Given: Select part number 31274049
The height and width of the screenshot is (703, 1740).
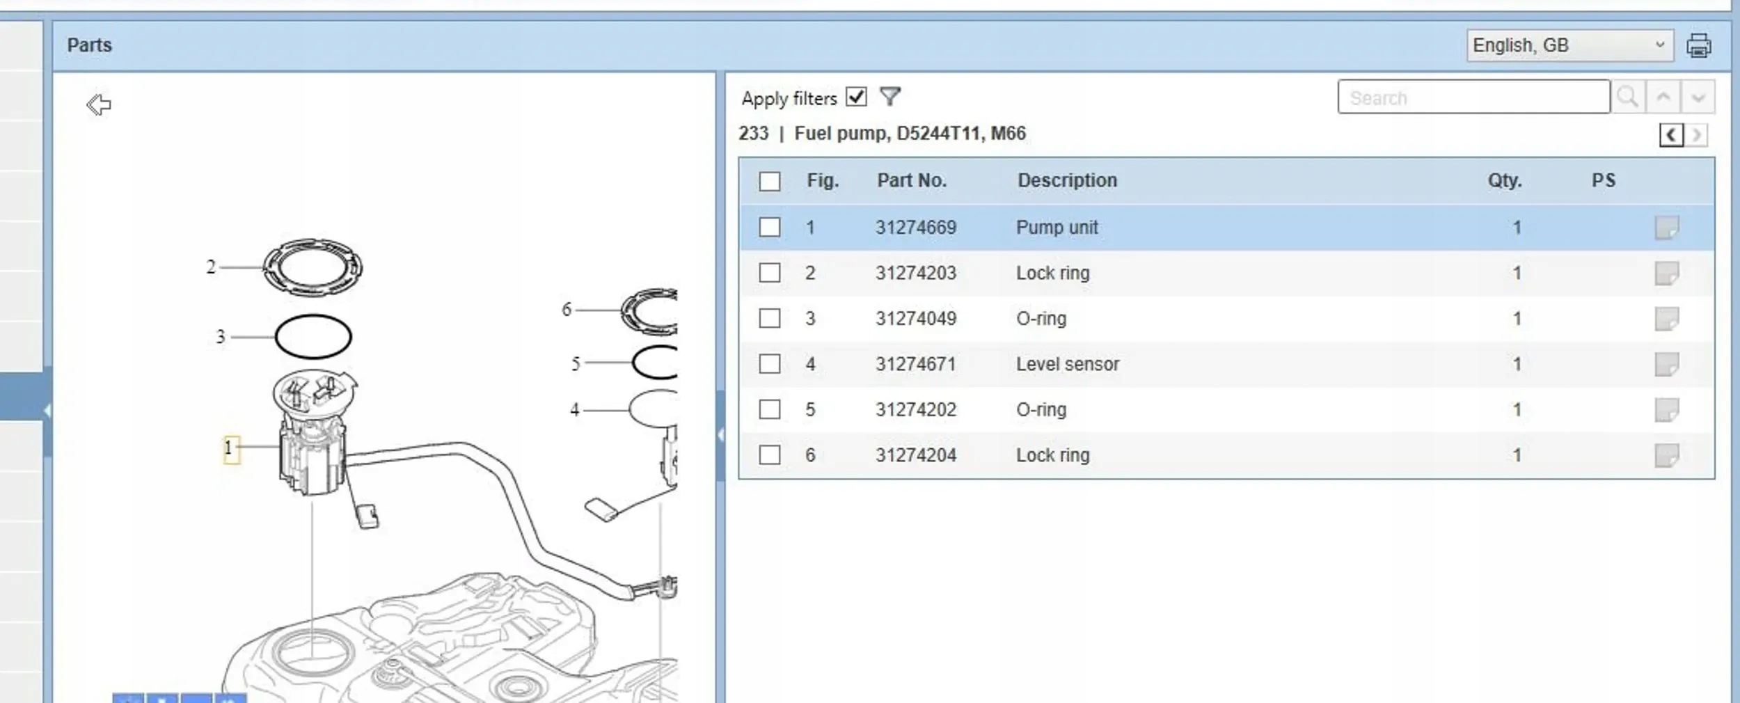Looking at the screenshot, I should point(915,319).
